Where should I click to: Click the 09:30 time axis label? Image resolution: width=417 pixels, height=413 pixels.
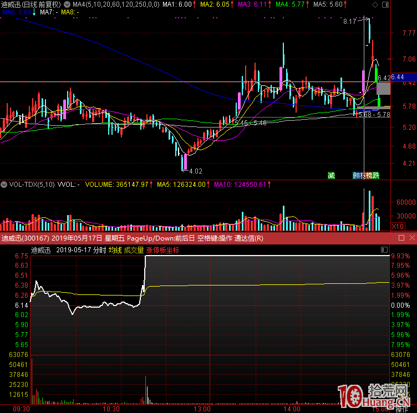pos(21,409)
